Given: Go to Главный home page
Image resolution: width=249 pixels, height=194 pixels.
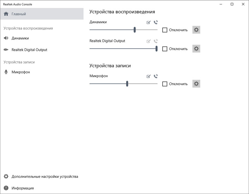Looking at the screenshot, I should point(19,14).
